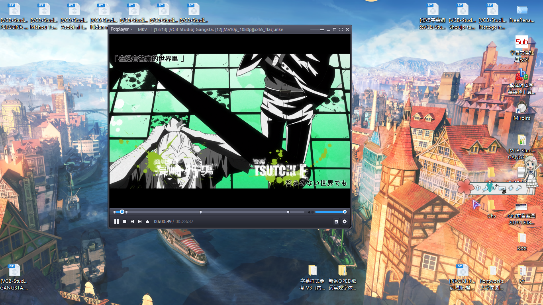Skip to the next file in playlist
The image size is (543, 305).
[140, 221]
